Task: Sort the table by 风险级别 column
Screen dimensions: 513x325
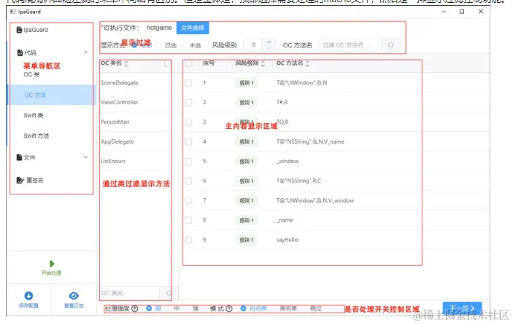Action: (x=263, y=63)
